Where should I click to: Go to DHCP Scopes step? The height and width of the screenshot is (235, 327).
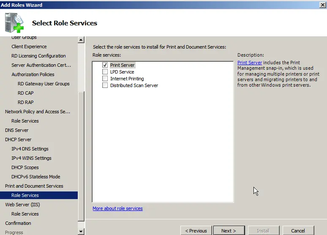(x=25, y=167)
